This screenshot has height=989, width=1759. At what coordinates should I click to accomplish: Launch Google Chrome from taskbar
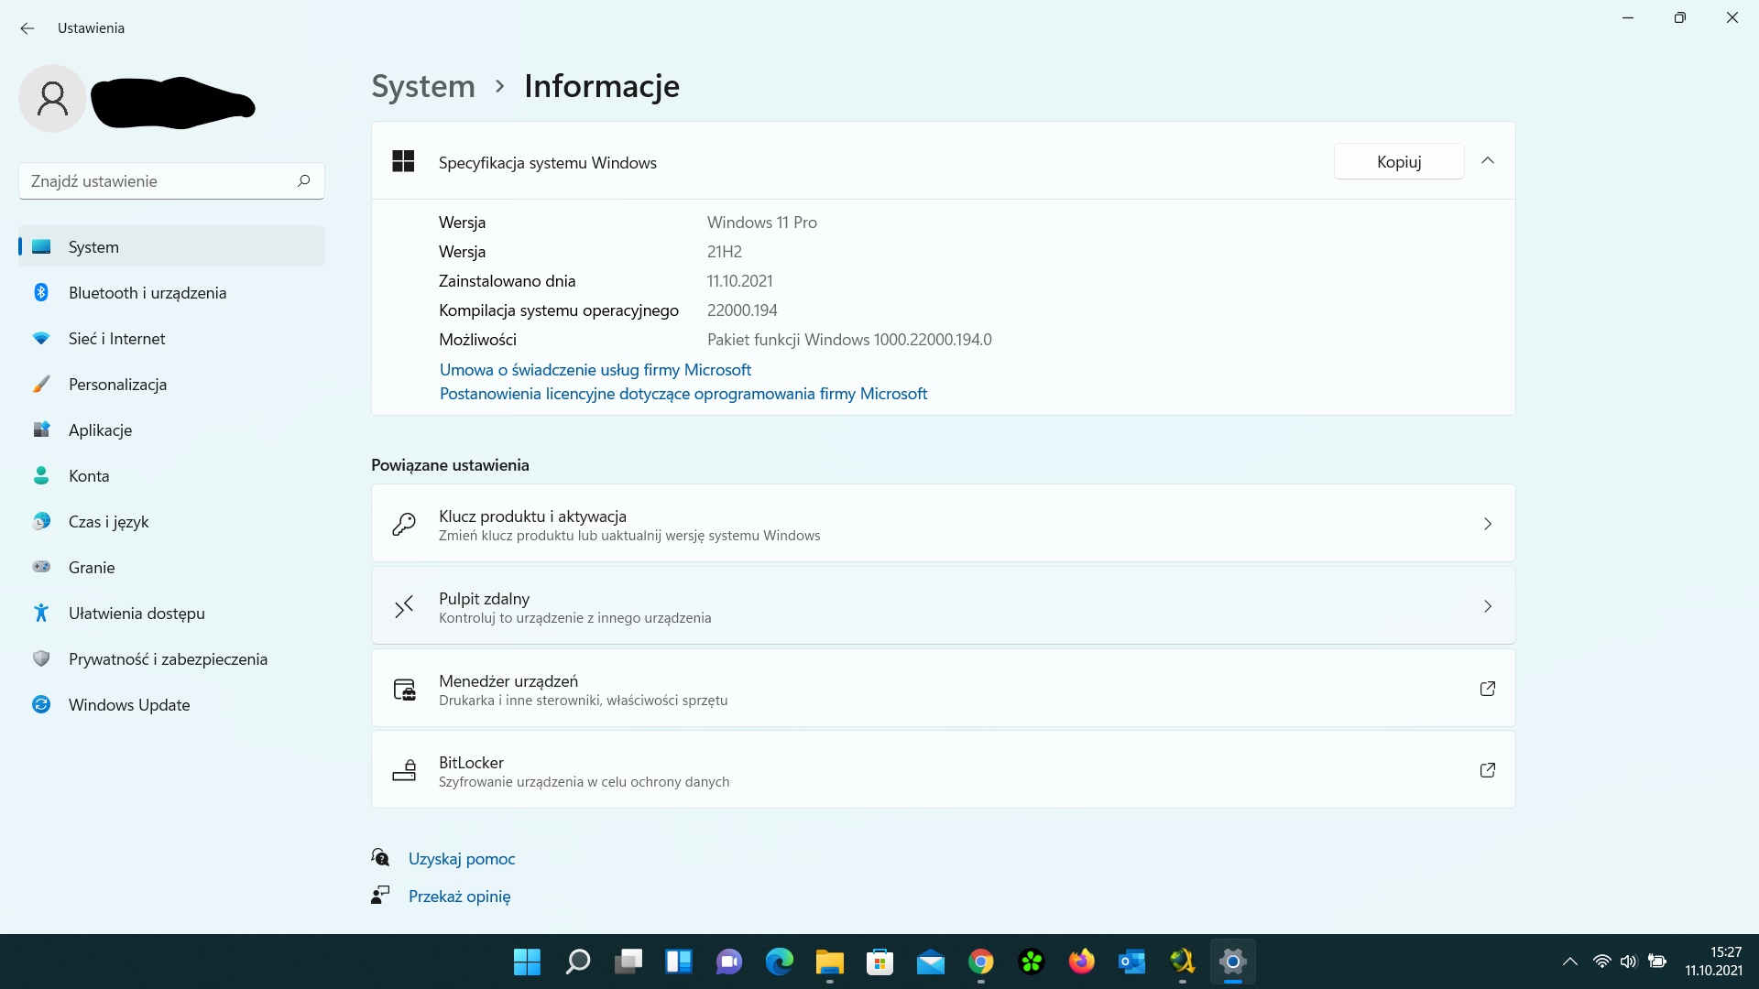981,962
